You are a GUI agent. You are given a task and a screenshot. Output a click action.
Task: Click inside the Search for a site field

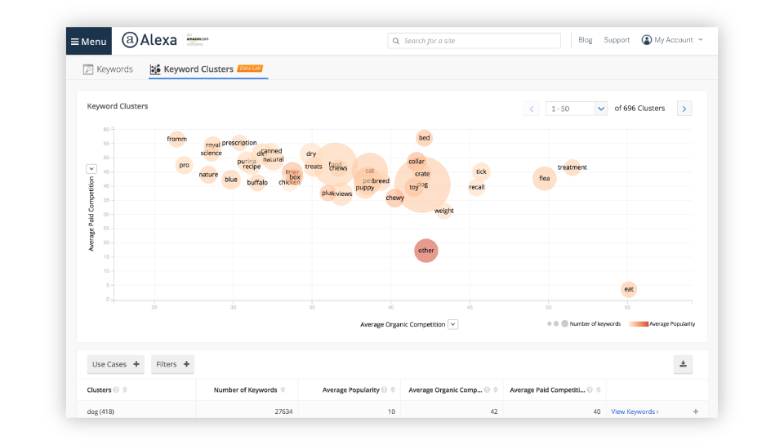click(478, 41)
